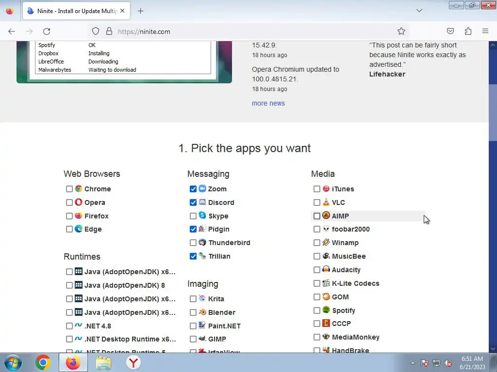Click the Krita icon under Imaging
This screenshot has height=372, width=497.
pos(202,298)
